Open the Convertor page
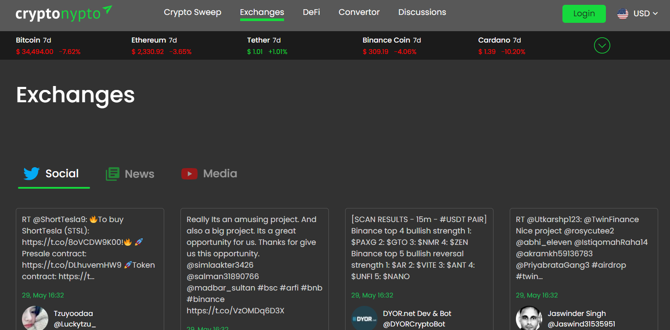This screenshot has height=330, width=670. pyautogui.click(x=359, y=12)
